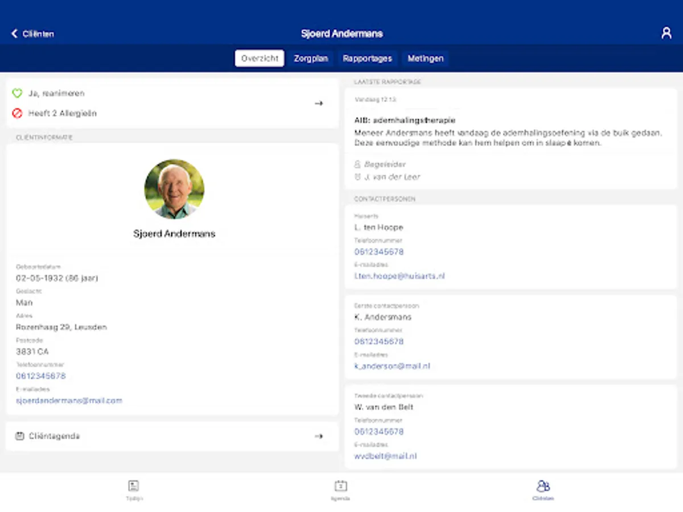Viewport: 683px width, 512px height.
Task: Tap sjoerdandermans@mail.com email link
Action: pyautogui.click(x=69, y=400)
